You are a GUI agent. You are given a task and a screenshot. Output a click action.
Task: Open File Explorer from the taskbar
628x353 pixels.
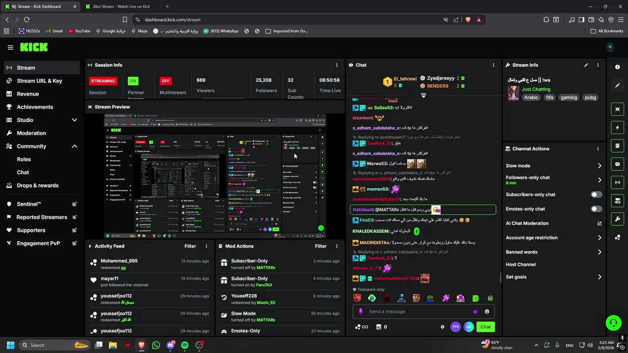pyautogui.click(x=113, y=345)
